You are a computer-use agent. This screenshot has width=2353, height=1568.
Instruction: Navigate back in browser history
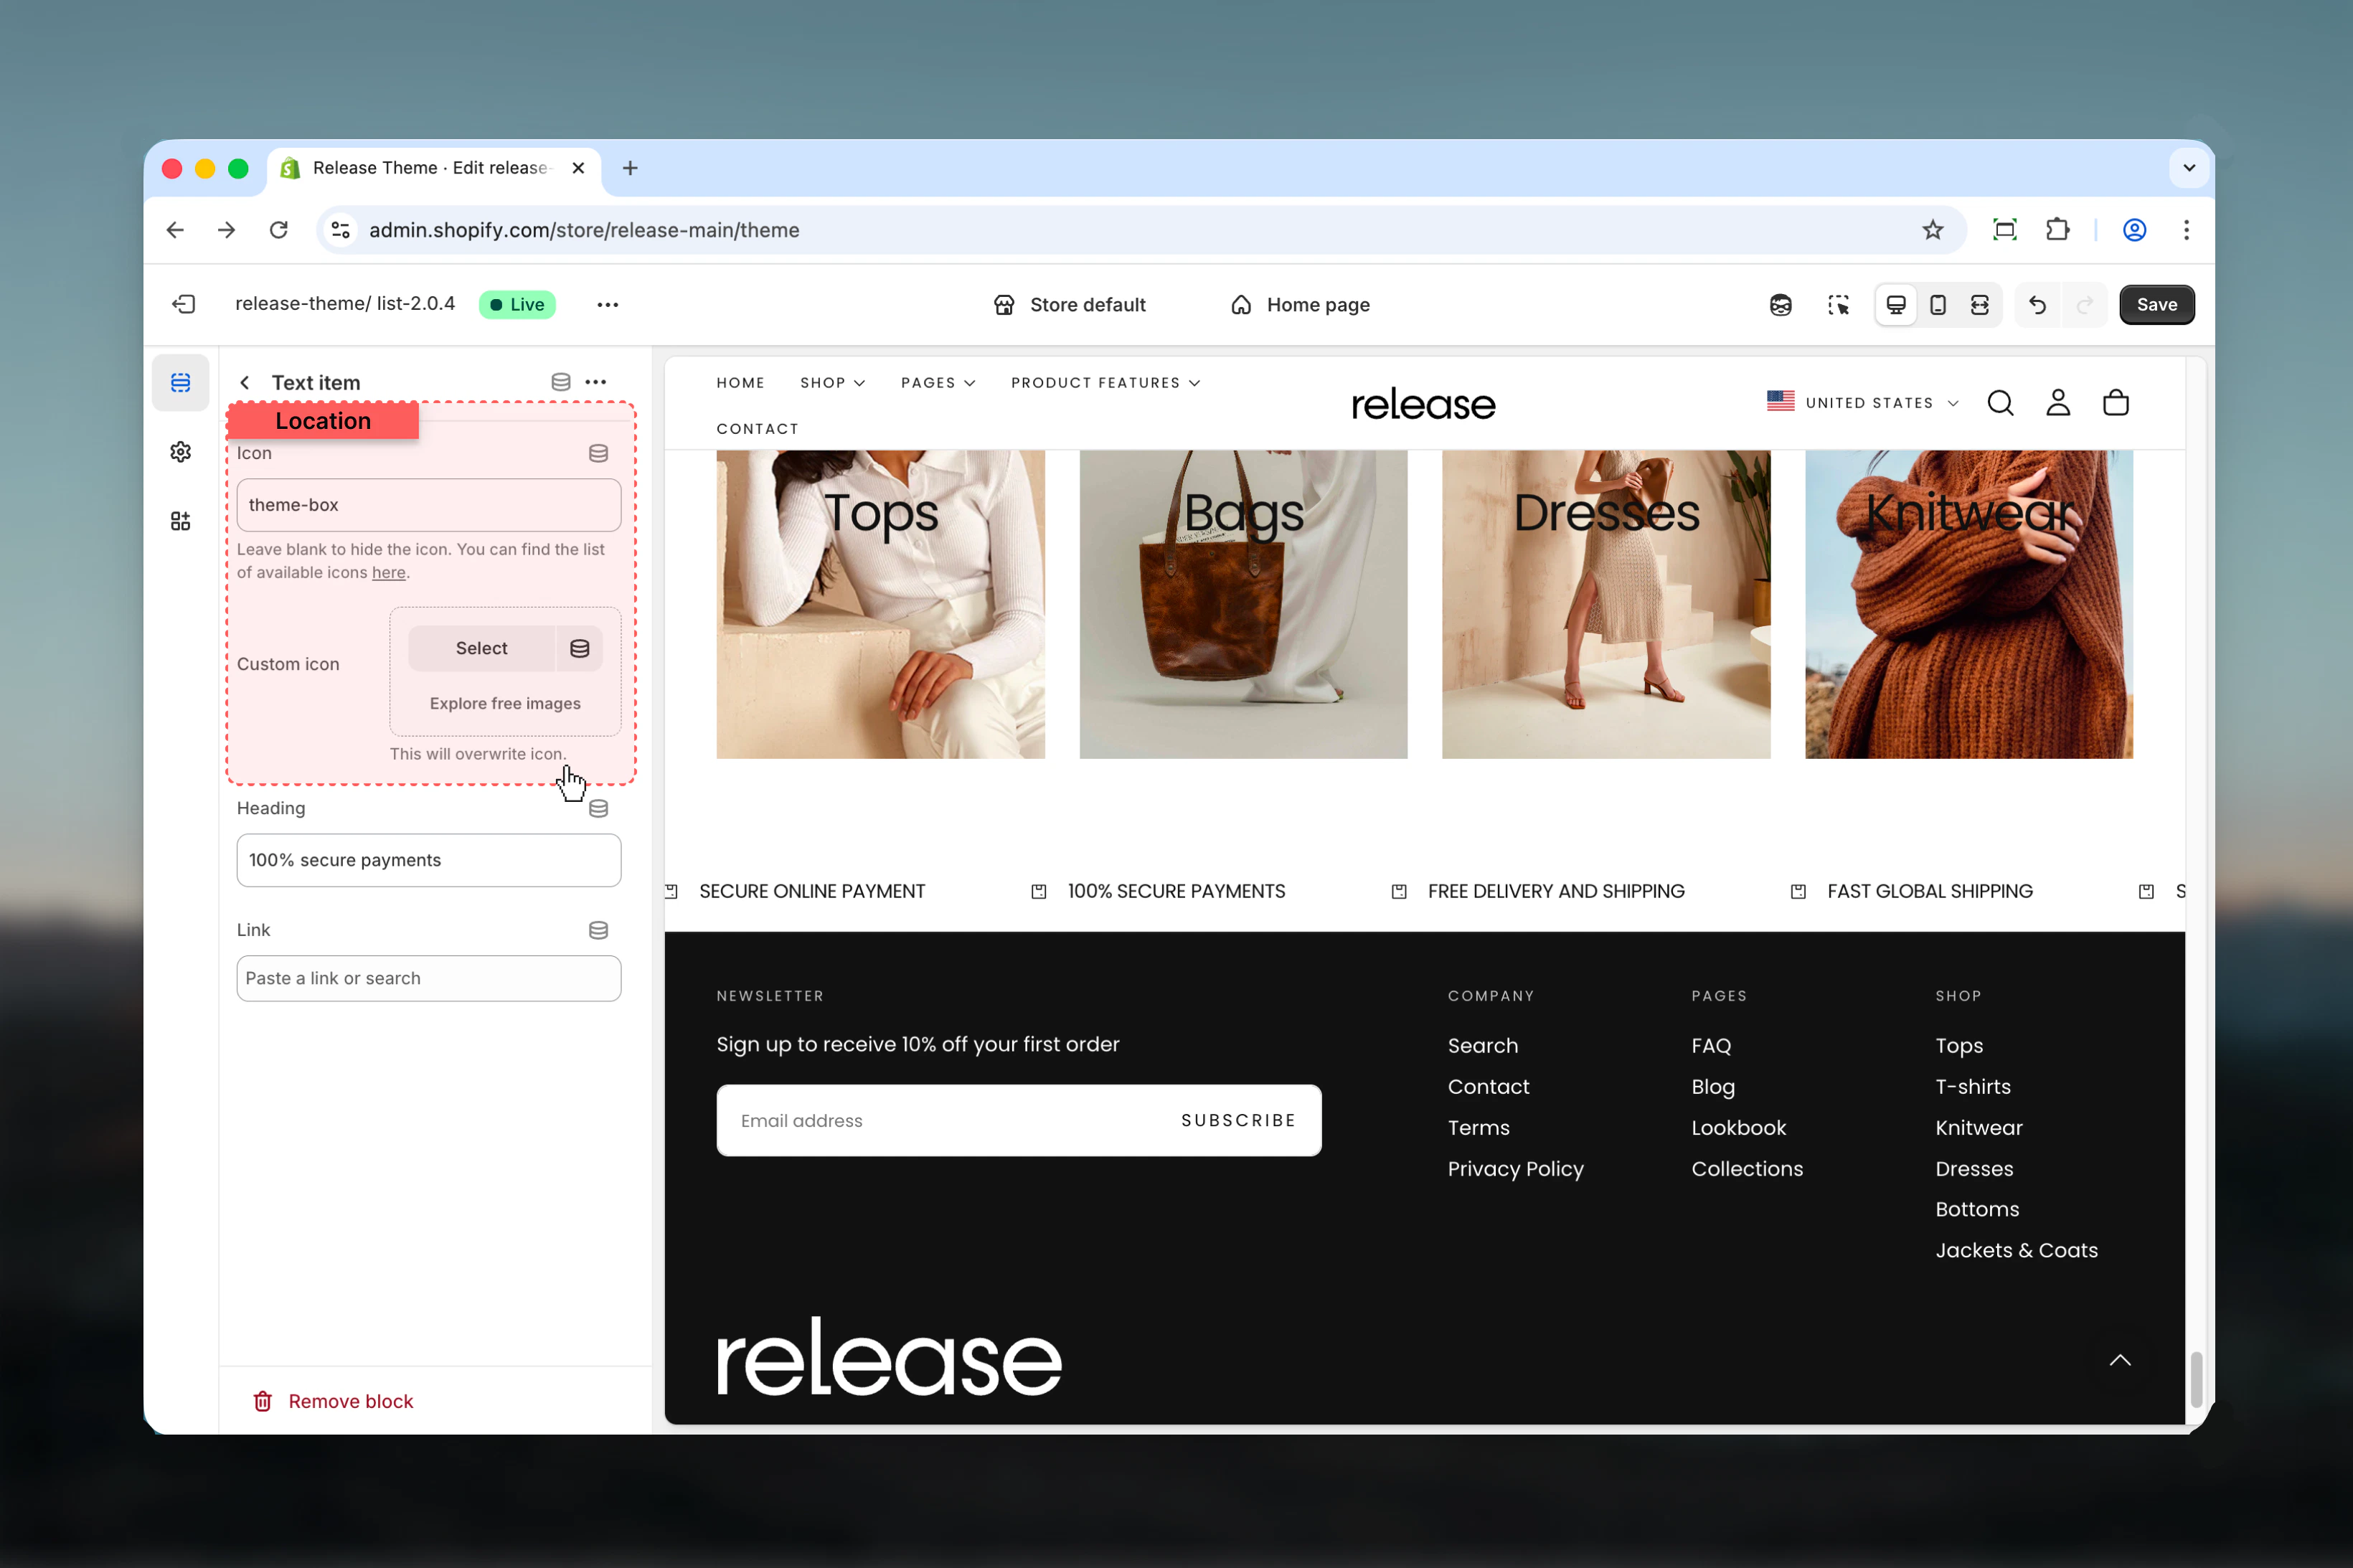click(175, 230)
